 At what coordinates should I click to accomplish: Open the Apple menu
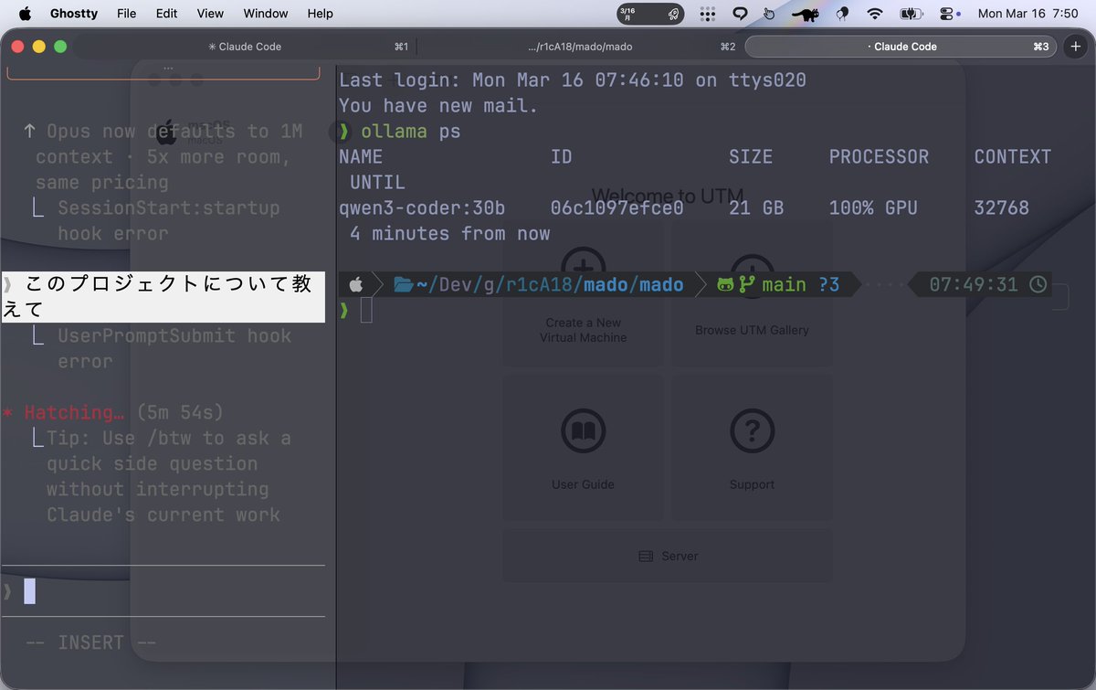point(25,14)
